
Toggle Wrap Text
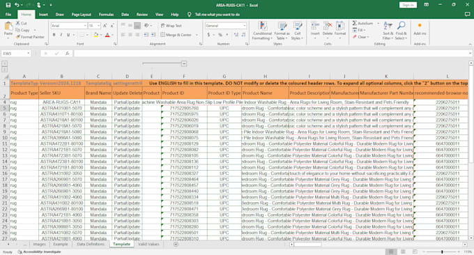coord(171,26)
